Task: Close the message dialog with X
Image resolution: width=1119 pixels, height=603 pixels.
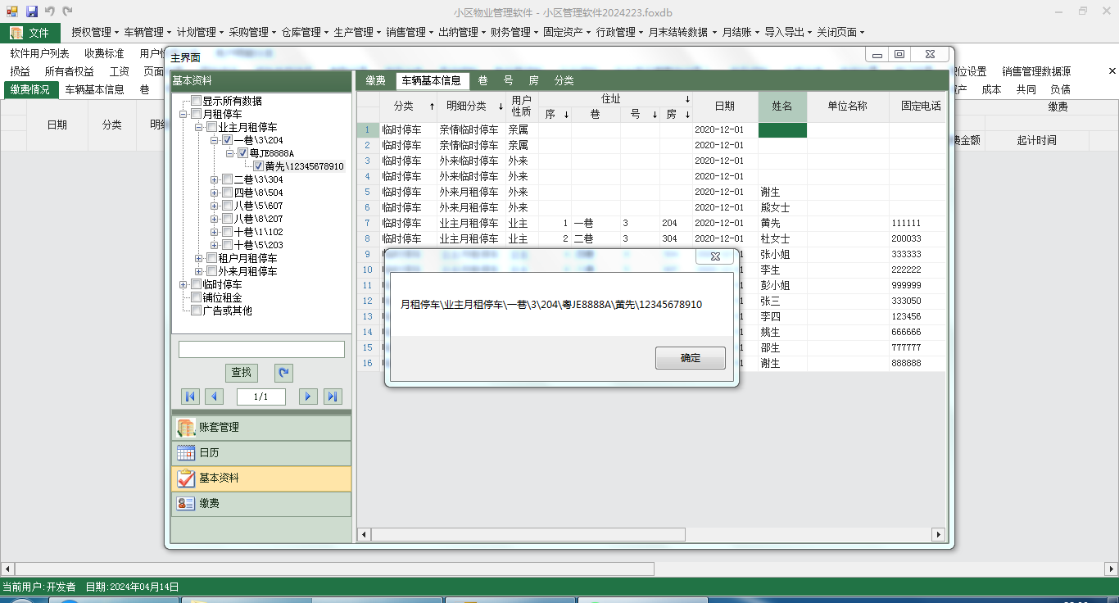Action: pos(714,256)
